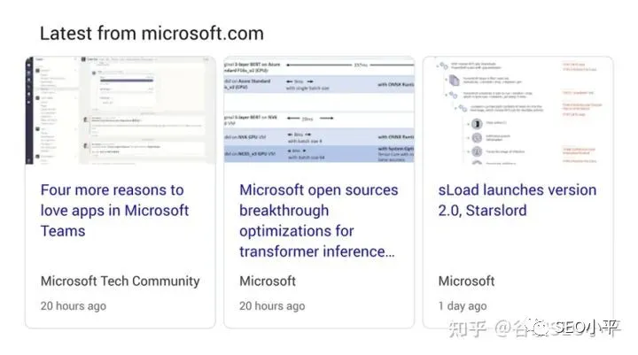Open 'Microsoft open sources breakthrough optimizations' headline

pos(319,220)
